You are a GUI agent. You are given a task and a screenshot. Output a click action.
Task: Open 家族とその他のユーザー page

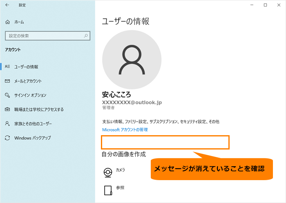[x=33, y=124]
